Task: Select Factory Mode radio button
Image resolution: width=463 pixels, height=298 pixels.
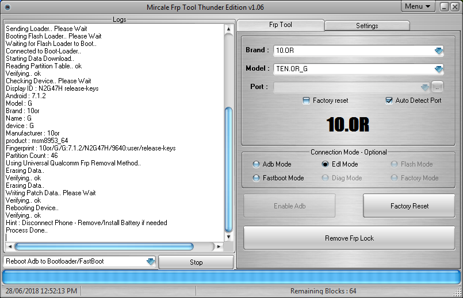Action: [394, 178]
